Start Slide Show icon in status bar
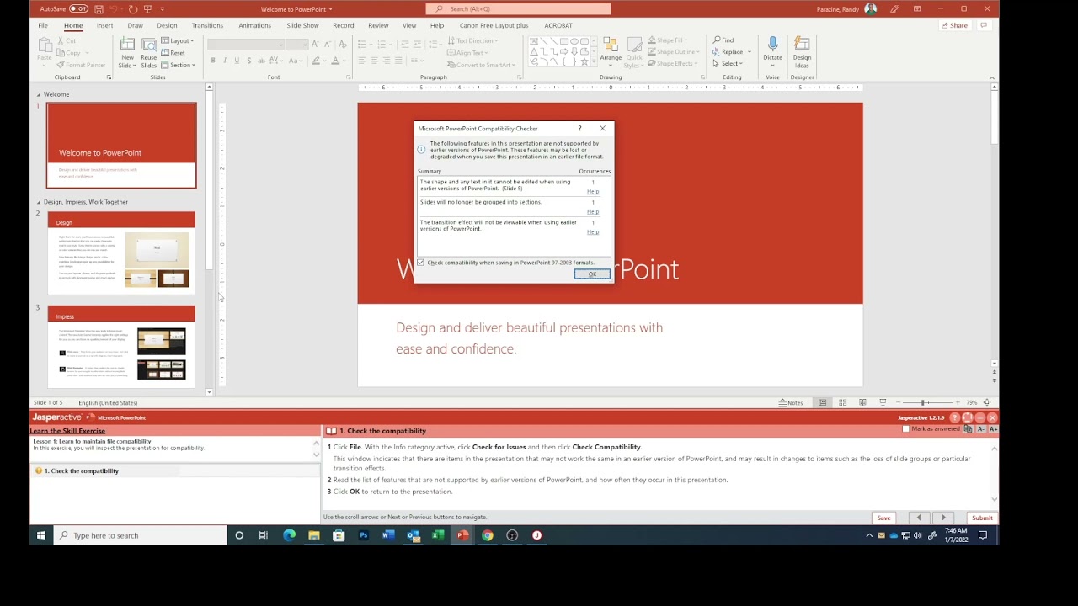This screenshot has height=606, width=1078. coord(883,402)
